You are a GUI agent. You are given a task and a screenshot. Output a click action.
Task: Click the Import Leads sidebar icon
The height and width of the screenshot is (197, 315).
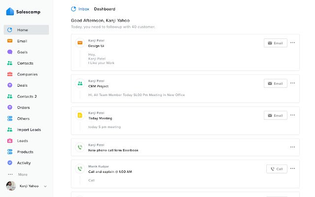[x=10, y=130]
